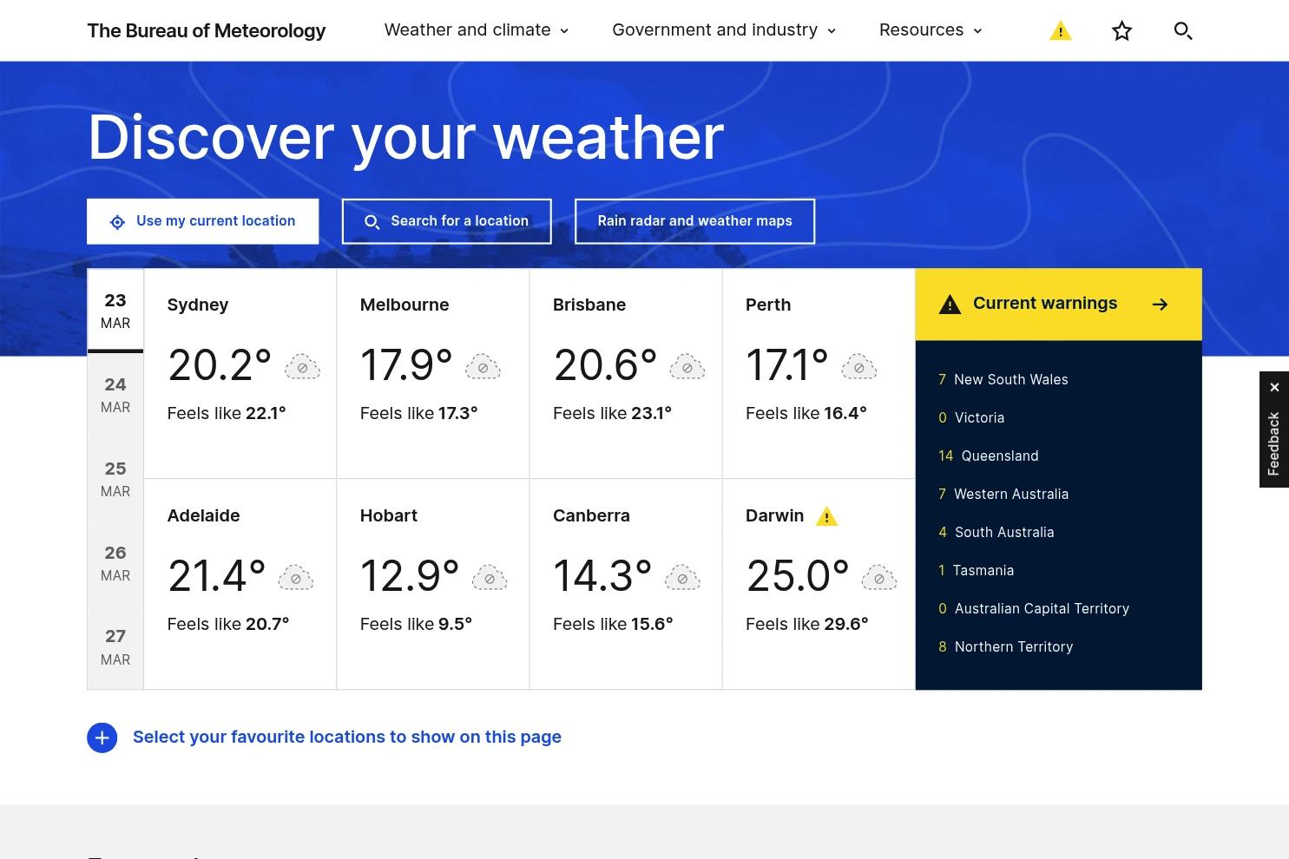Expand the Weather and climate menu
The image size is (1289, 859).
click(x=477, y=30)
